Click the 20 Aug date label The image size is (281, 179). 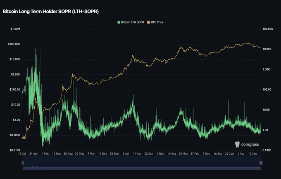(68, 153)
